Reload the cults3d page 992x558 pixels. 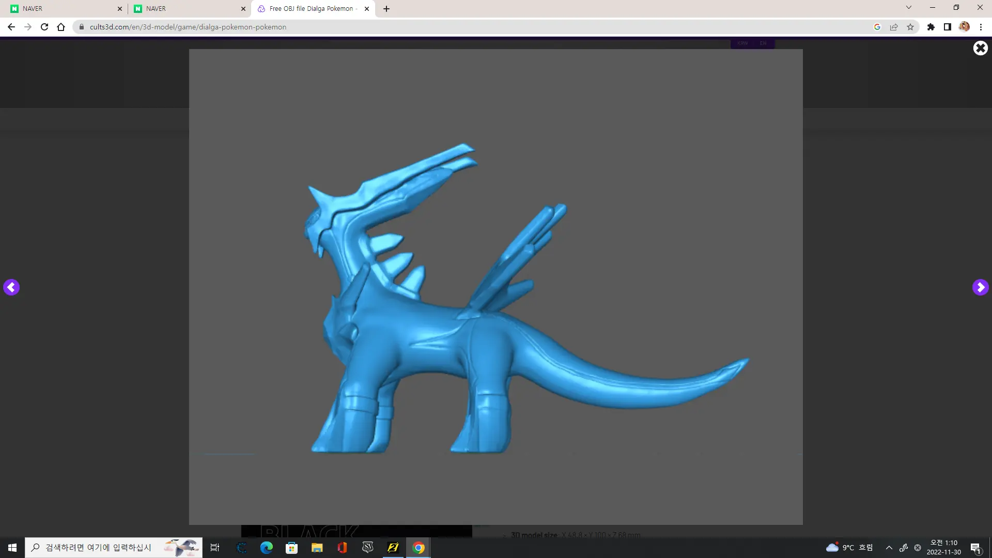pos(44,27)
